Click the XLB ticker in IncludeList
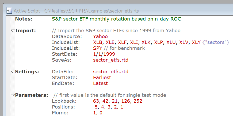This screenshot has height=116, width=233. pyautogui.click(x=98, y=42)
